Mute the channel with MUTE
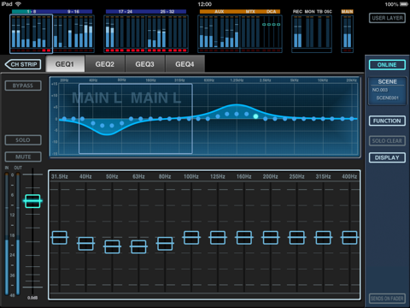The width and height of the screenshot is (410, 308). (23, 157)
